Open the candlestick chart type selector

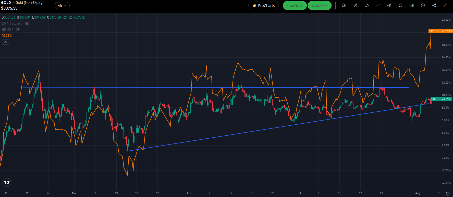point(389,5)
